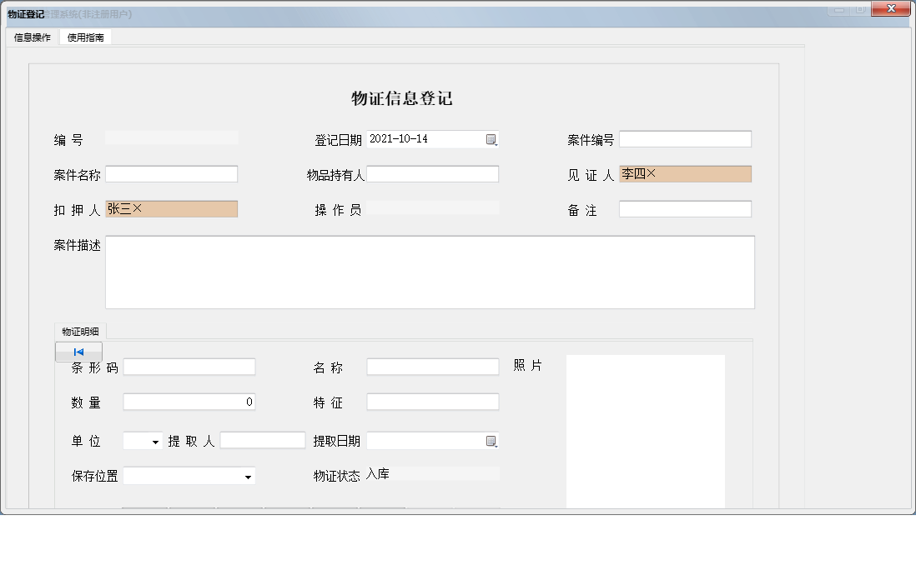Open the 提取日期 calendar dropdown

coord(493,440)
